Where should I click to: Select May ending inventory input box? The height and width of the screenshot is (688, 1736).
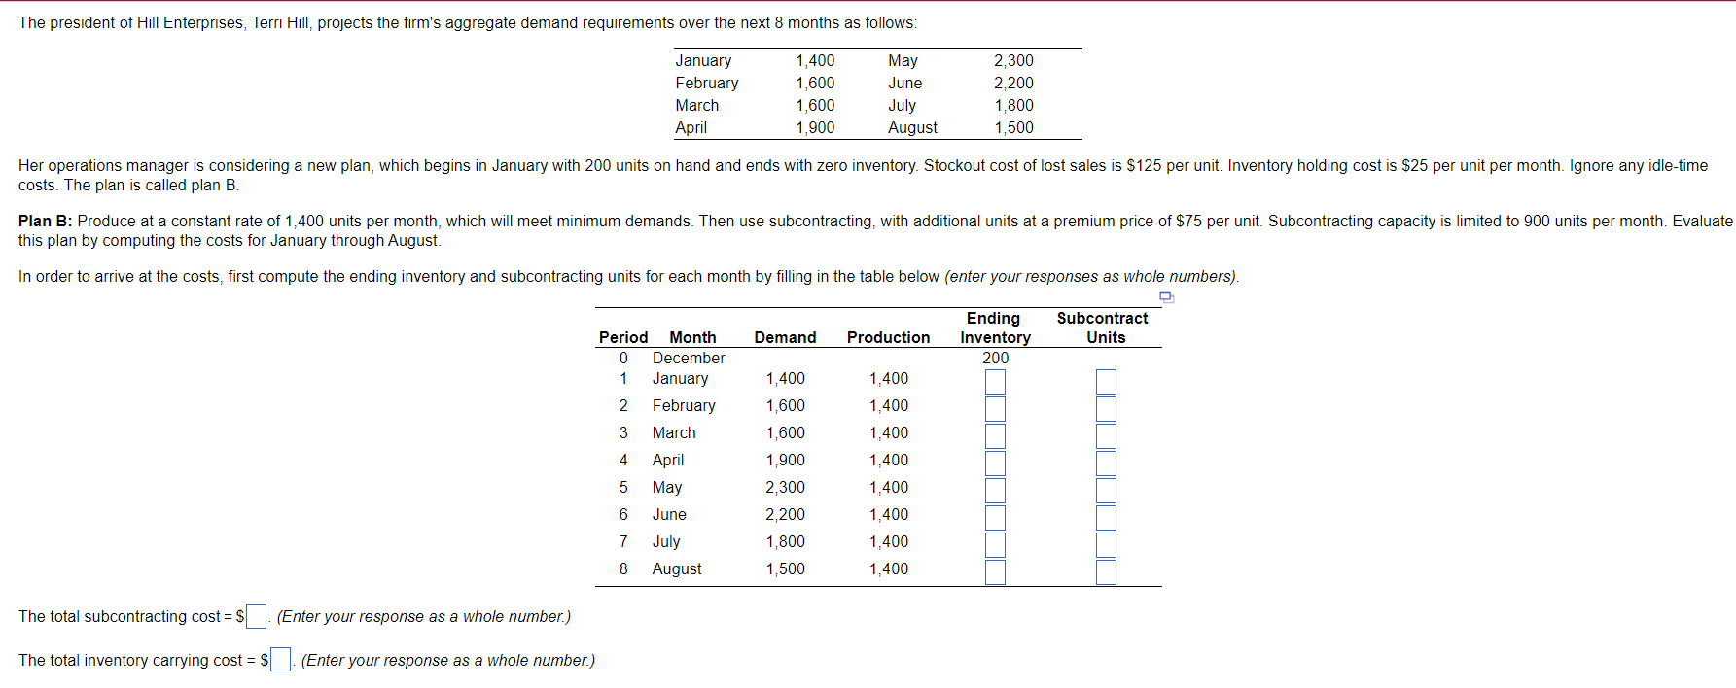[995, 491]
